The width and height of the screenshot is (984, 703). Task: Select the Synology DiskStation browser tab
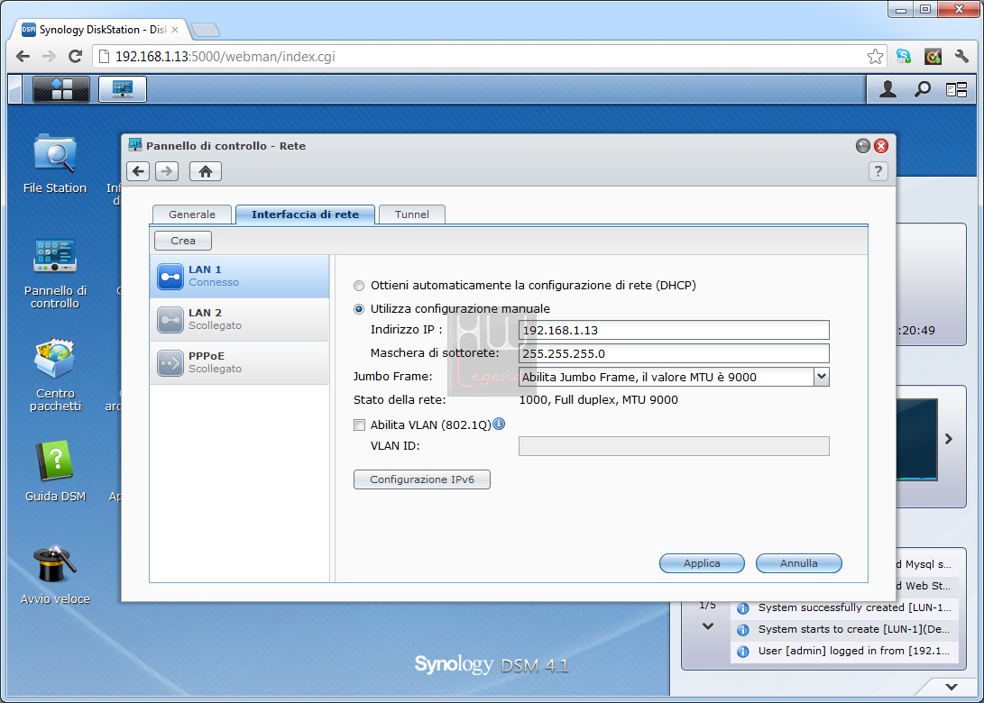(100, 30)
